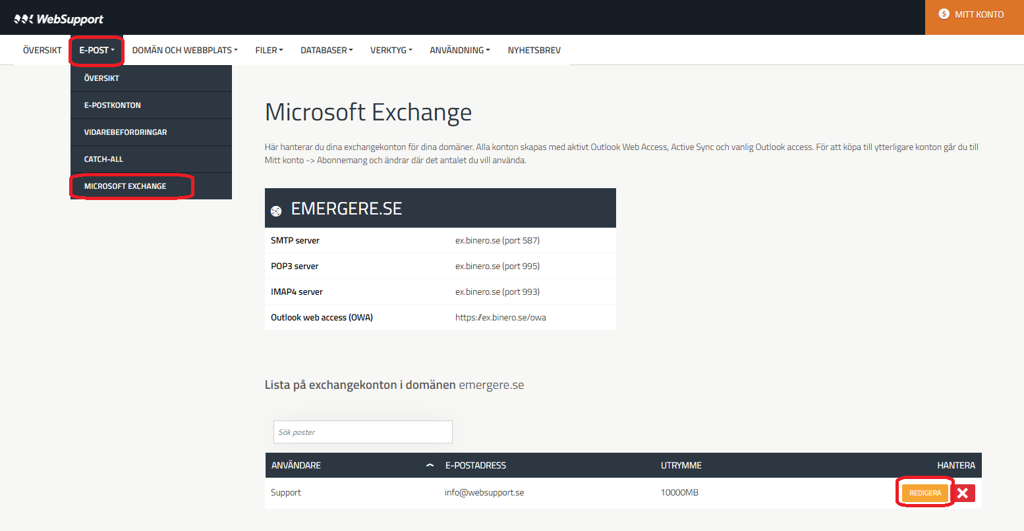Expand the Databaser dropdown menu
Image resolution: width=1024 pixels, height=531 pixels.
(327, 50)
